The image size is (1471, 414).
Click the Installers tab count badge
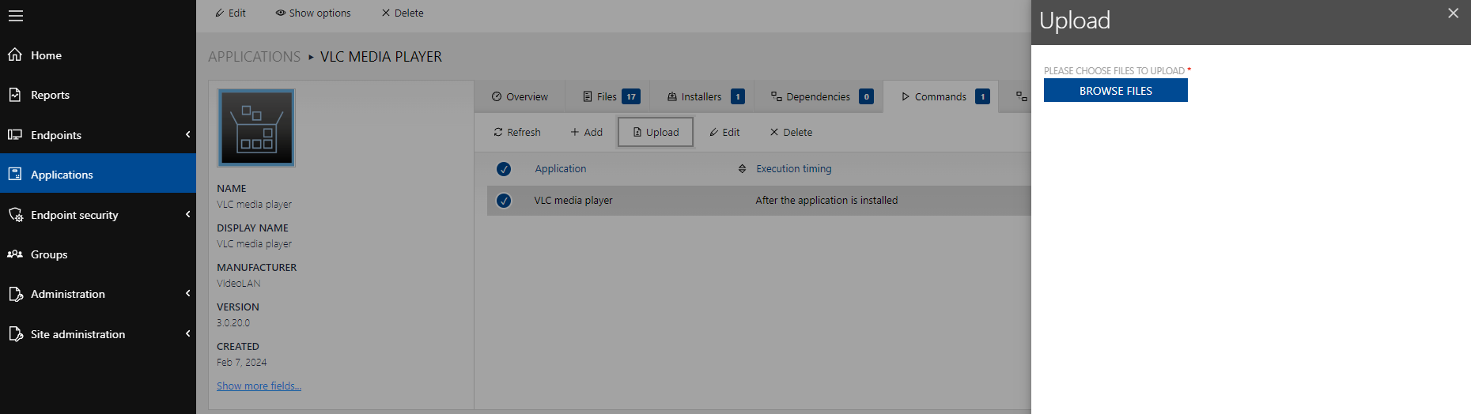click(x=738, y=96)
